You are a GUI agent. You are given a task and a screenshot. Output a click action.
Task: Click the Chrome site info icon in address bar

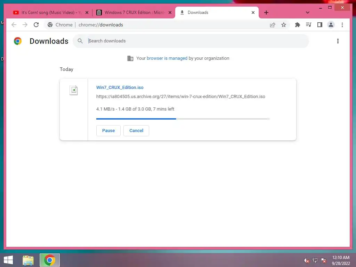(50, 25)
